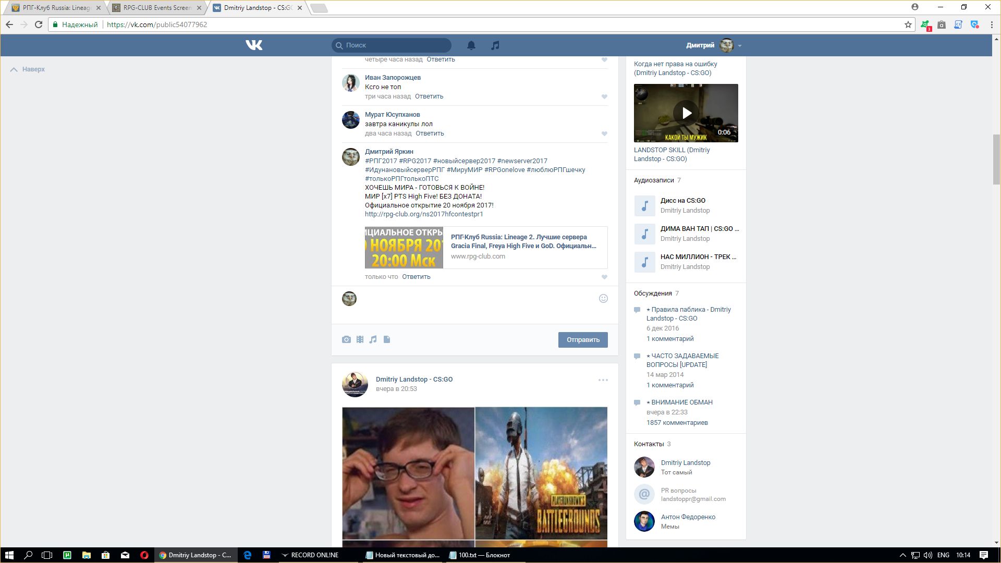
Task: Play audio track НАС МИЛЛИОН
Action: [x=644, y=262]
